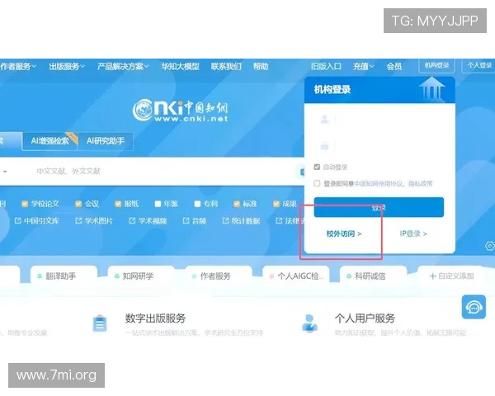Expand the 充值 dropdown
The width and height of the screenshot is (495, 396).
[363, 66]
